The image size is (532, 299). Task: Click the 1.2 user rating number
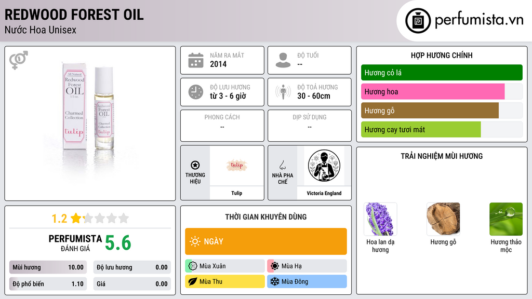click(x=59, y=219)
